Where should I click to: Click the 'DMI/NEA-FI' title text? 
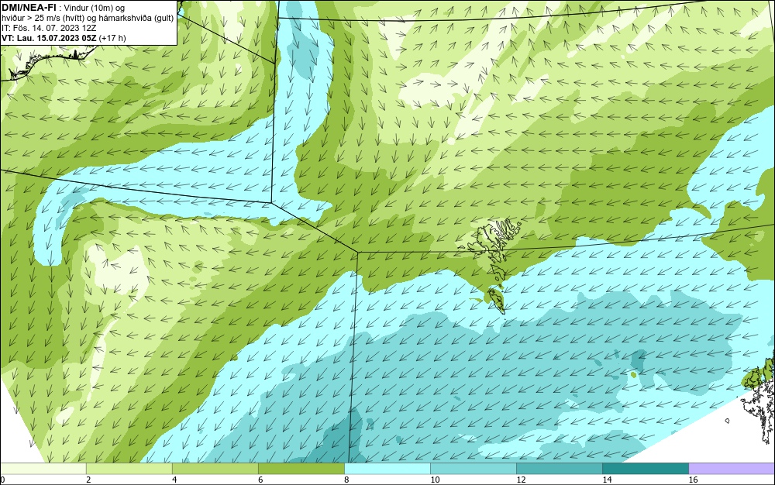coord(29,7)
